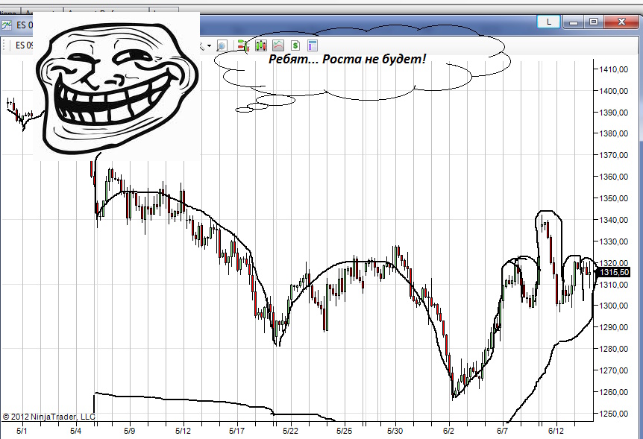Click the current price marker 1315,50
The width and height of the screenshot is (643, 439).
coord(614,272)
